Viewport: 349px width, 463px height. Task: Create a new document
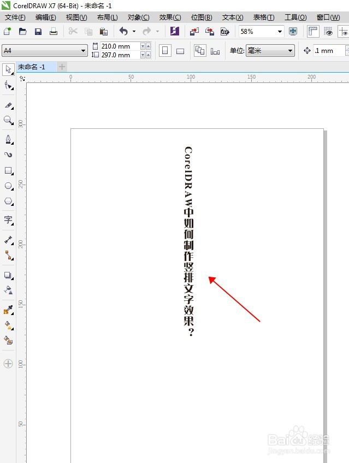click(8, 31)
